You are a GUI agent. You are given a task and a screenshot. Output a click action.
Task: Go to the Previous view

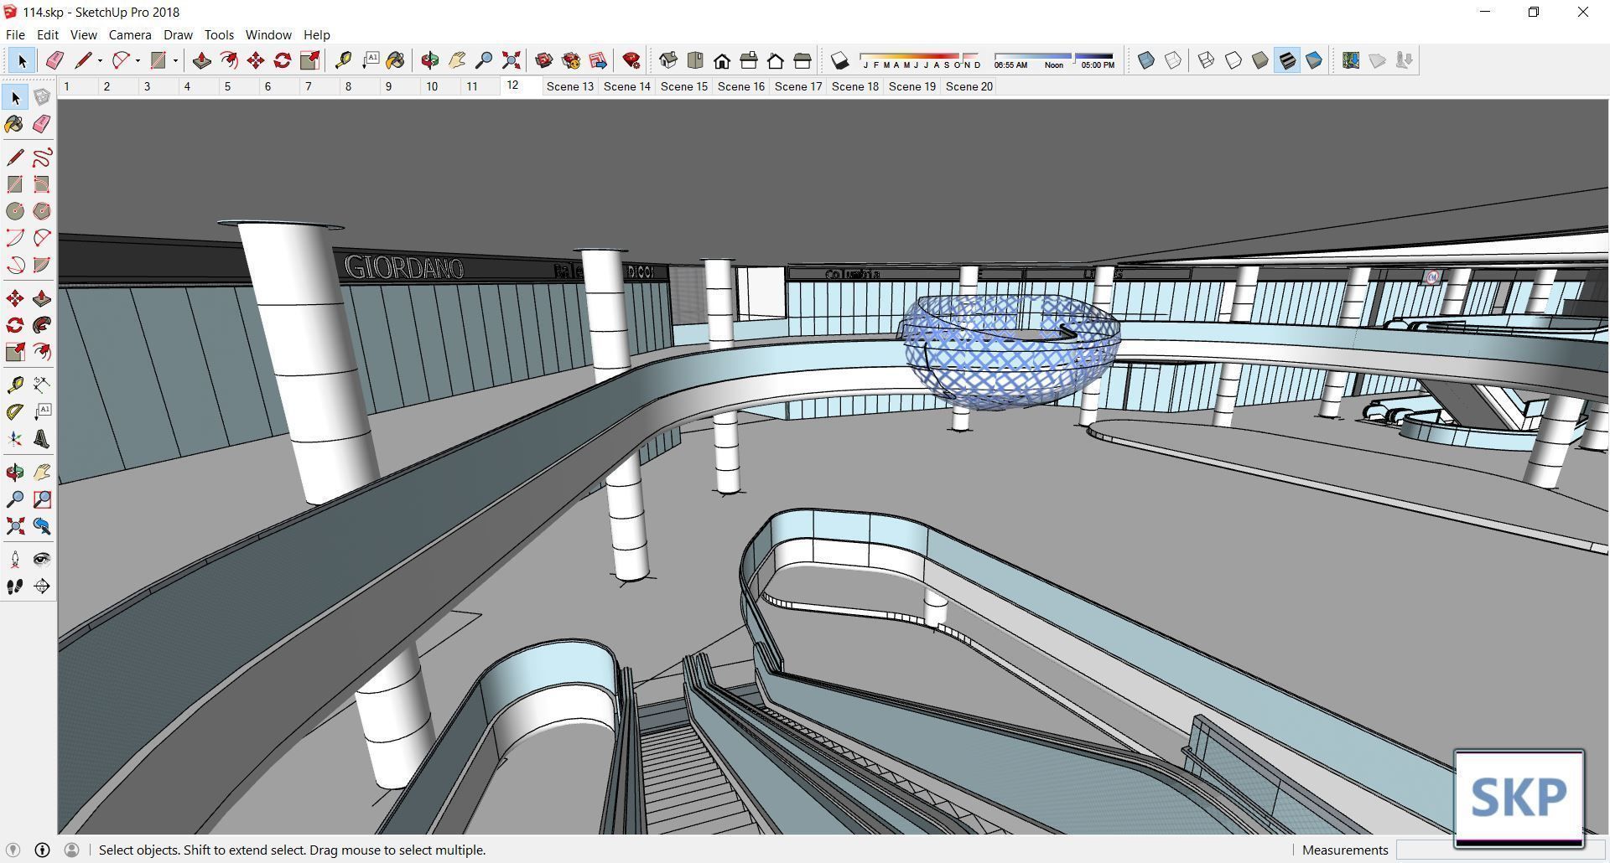(42, 526)
